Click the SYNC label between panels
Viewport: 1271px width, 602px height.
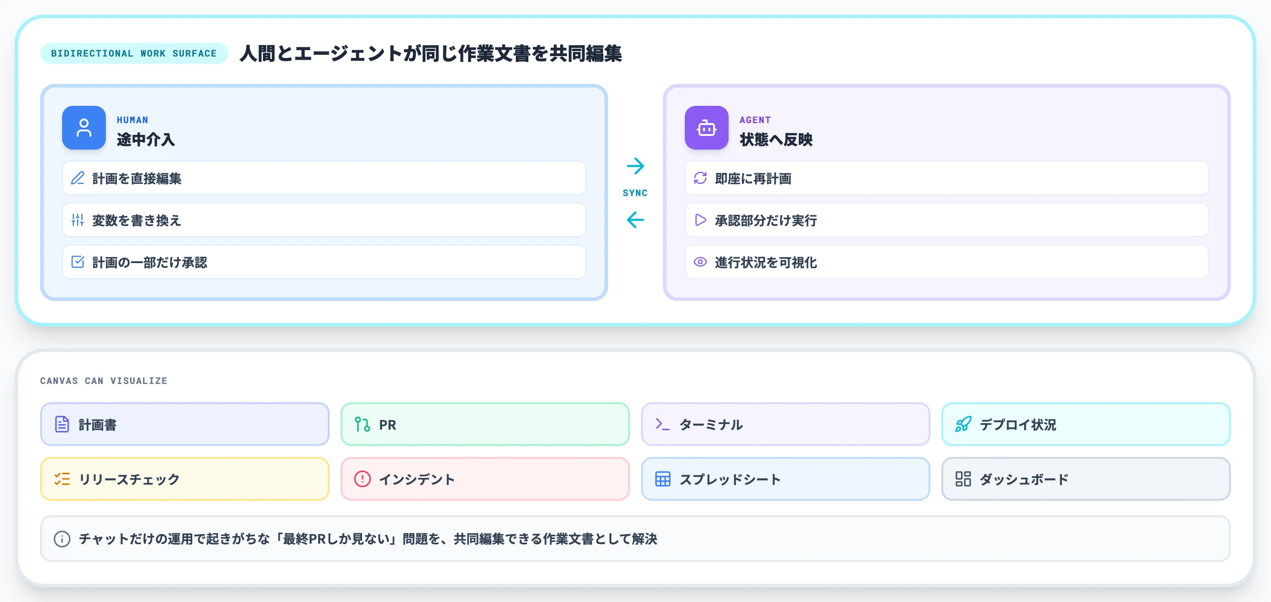[x=635, y=193]
